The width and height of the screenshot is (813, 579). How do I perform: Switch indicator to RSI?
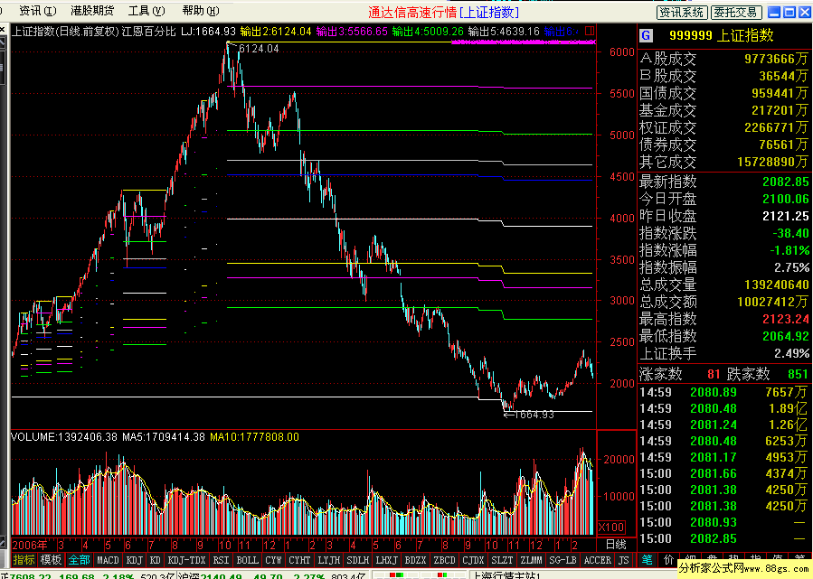pos(221,560)
